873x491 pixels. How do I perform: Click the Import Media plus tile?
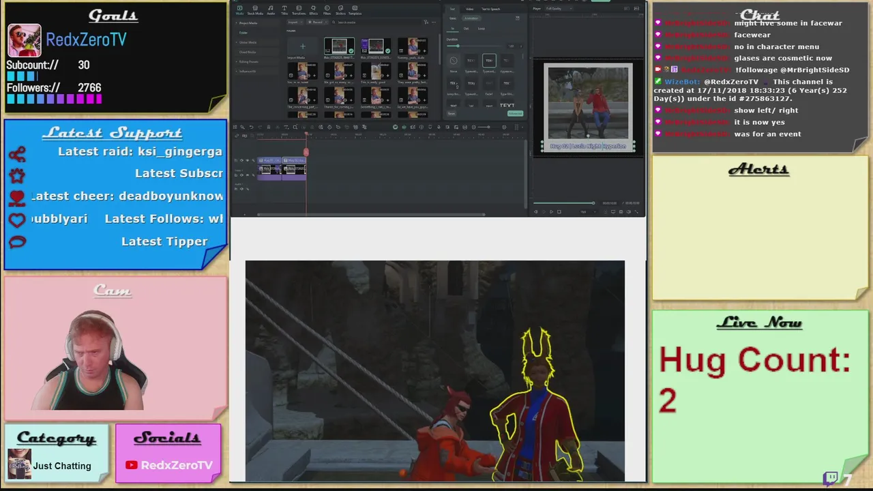click(x=303, y=46)
